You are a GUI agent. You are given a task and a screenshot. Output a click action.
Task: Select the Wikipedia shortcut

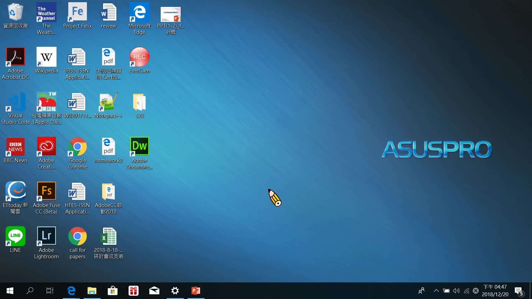pos(46,60)
